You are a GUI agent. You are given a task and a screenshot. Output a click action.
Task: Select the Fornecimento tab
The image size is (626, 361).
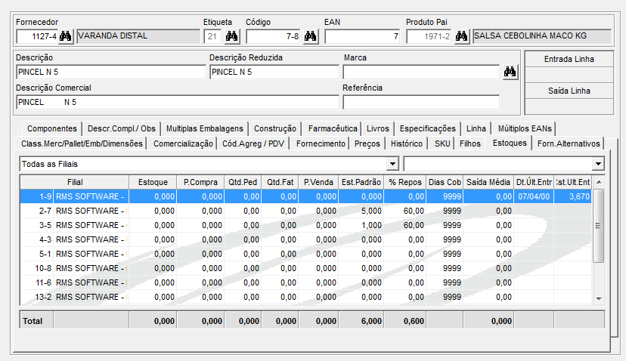[x=321, y=143]
